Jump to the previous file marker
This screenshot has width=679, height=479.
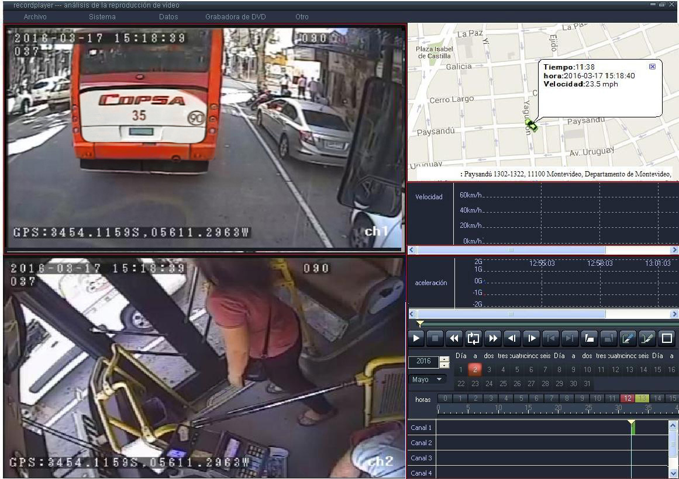click(x=550, y=338)
